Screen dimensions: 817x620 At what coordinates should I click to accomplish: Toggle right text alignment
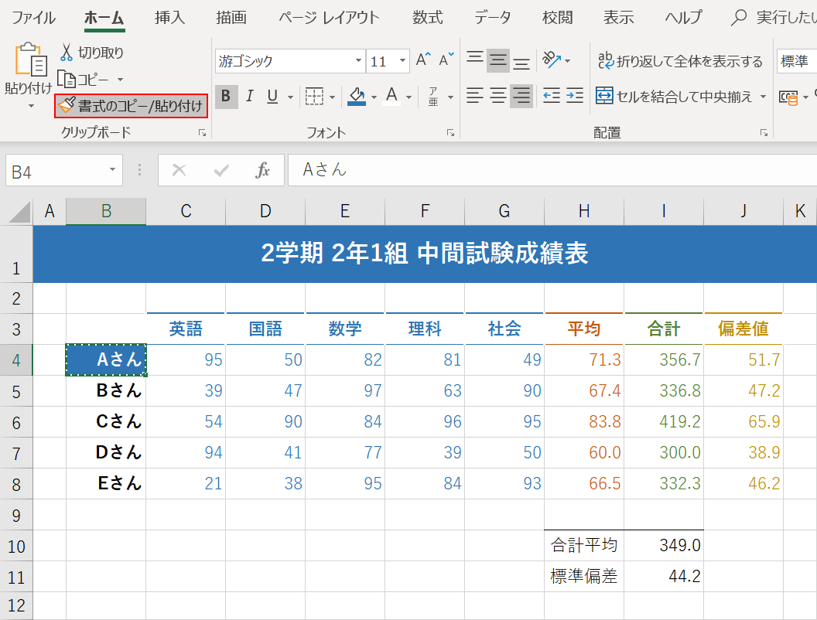click(x=521, y=96)
